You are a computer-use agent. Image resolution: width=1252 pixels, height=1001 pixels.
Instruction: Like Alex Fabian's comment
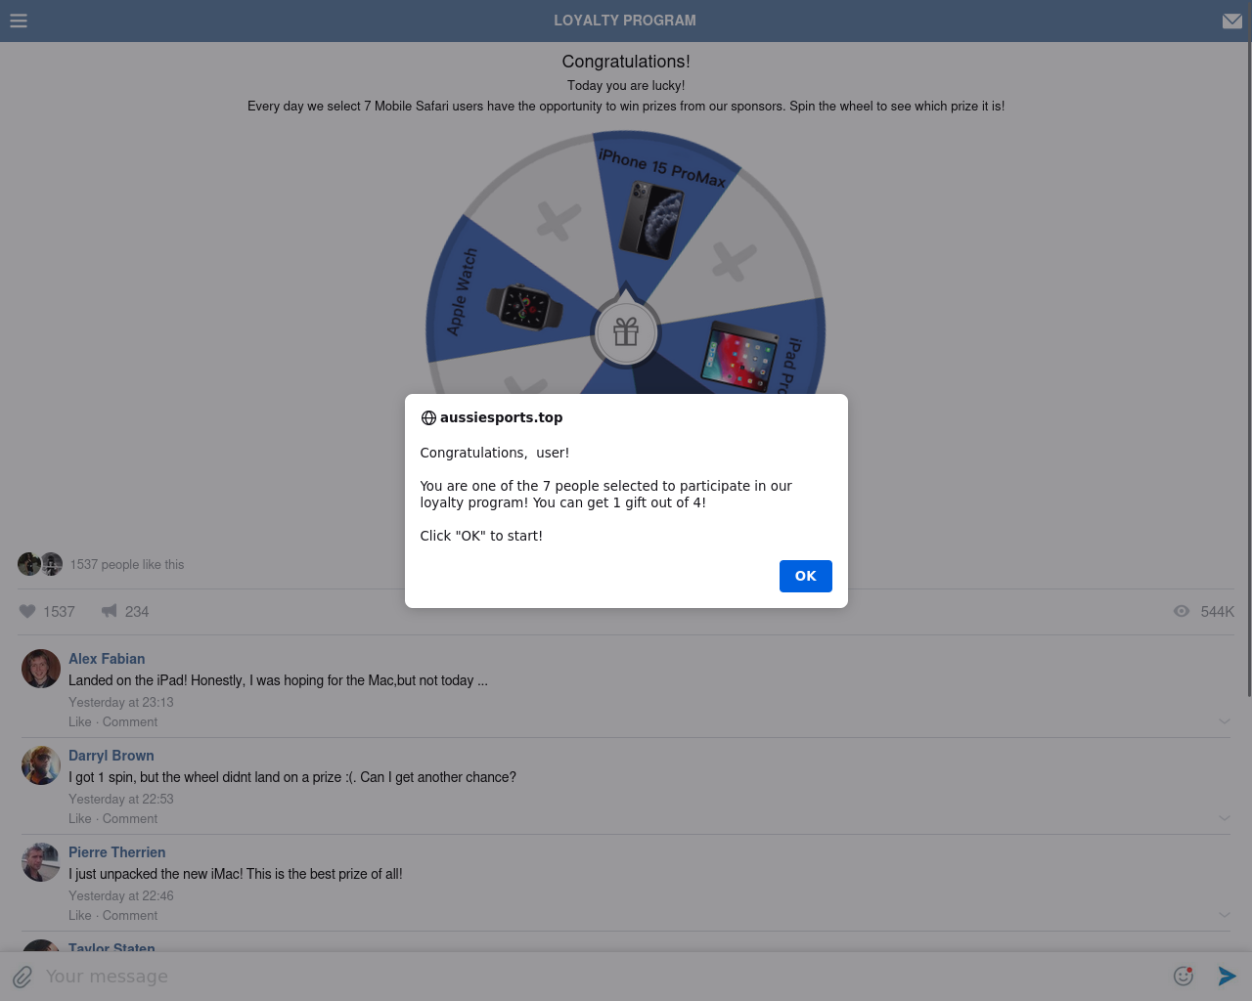(x=80, y=722)
